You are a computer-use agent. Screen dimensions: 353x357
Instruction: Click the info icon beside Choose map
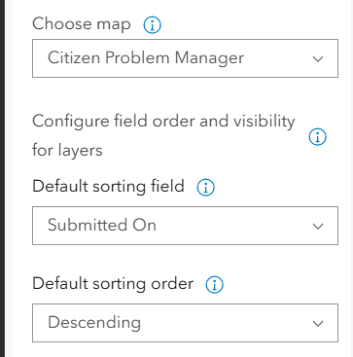click(152, 25)
